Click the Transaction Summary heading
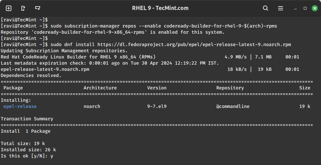321x165 pixels. 27,119
